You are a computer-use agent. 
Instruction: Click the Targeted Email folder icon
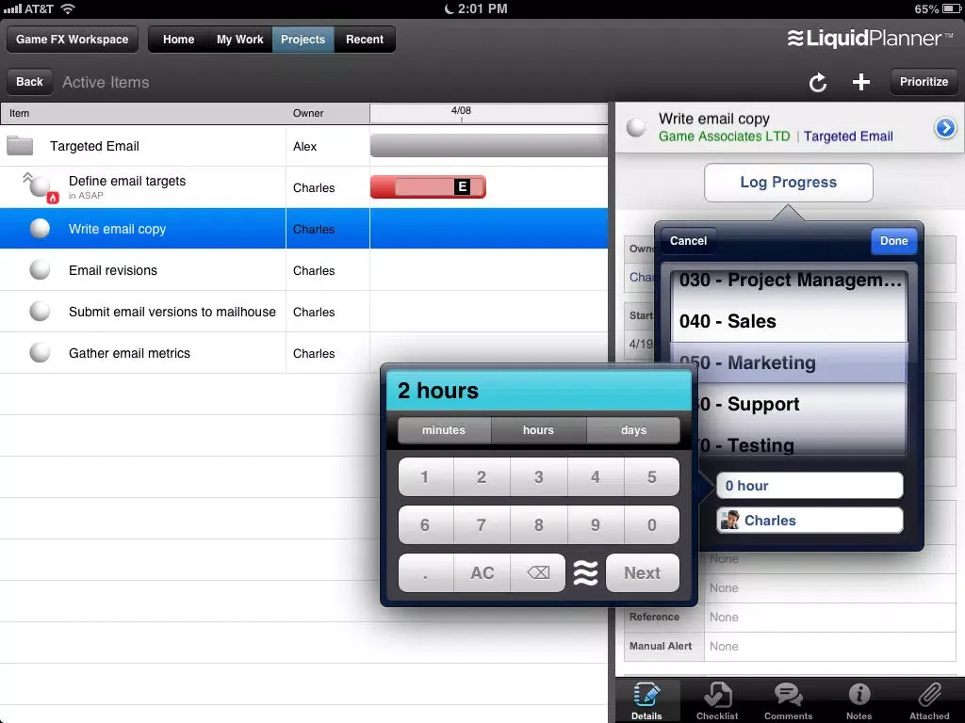tap(20, 146)
